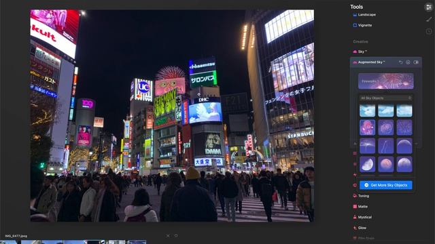
Task: Click the Tools panel heading
Action: pos(356,7)
